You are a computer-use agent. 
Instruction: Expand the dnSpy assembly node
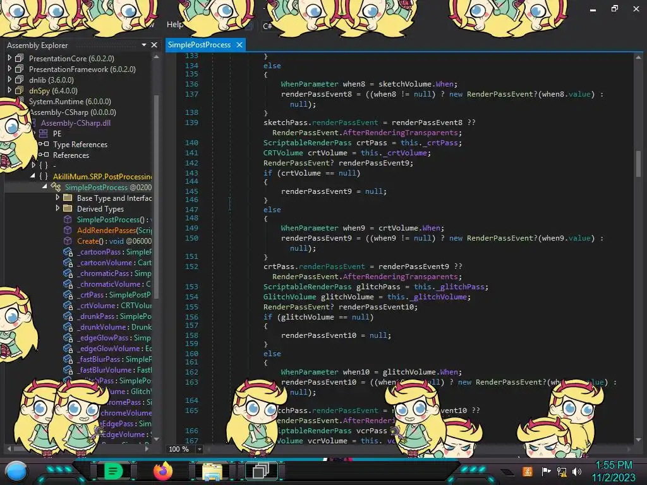pos(9,90)
